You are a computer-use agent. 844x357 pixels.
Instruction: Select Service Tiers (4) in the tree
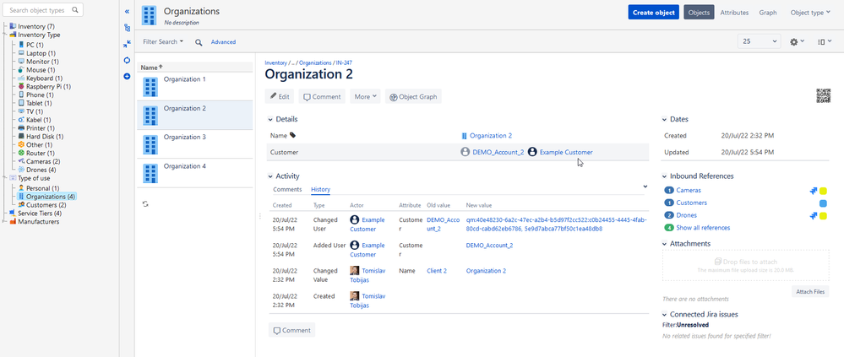click(x=40, y=214)
